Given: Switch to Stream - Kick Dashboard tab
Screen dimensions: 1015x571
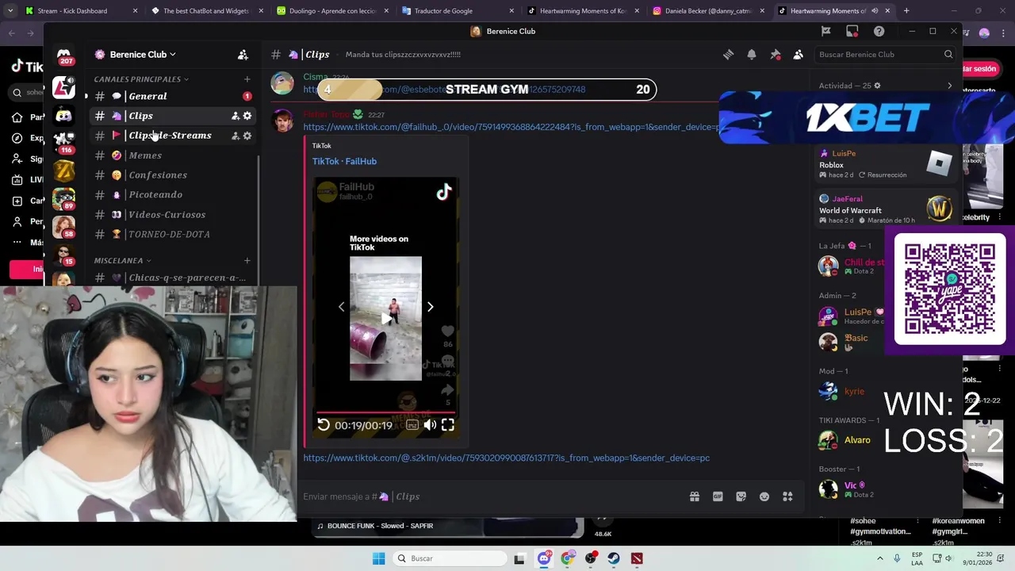Looking at the screenshot, I should 80,11.
